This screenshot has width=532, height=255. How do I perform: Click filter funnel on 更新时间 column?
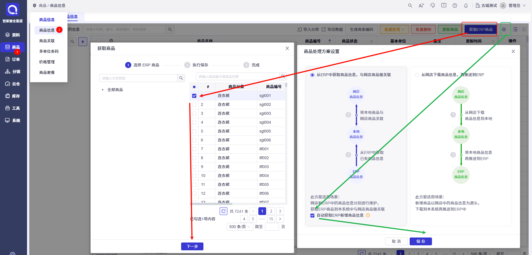[x=493, y=41]
